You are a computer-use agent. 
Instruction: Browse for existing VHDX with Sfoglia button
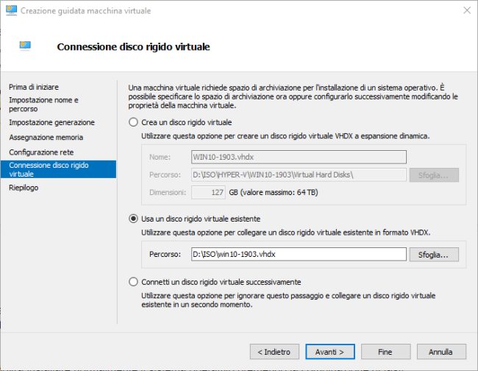434,255
